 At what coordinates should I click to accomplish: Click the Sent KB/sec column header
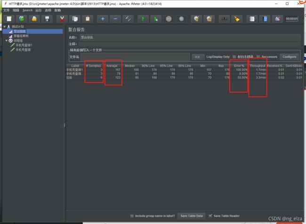(294, 66)
